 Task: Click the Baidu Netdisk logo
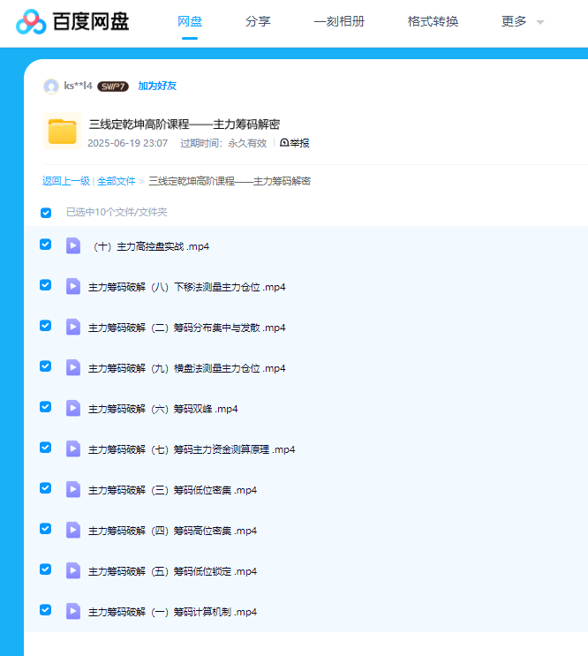point(72,21)
